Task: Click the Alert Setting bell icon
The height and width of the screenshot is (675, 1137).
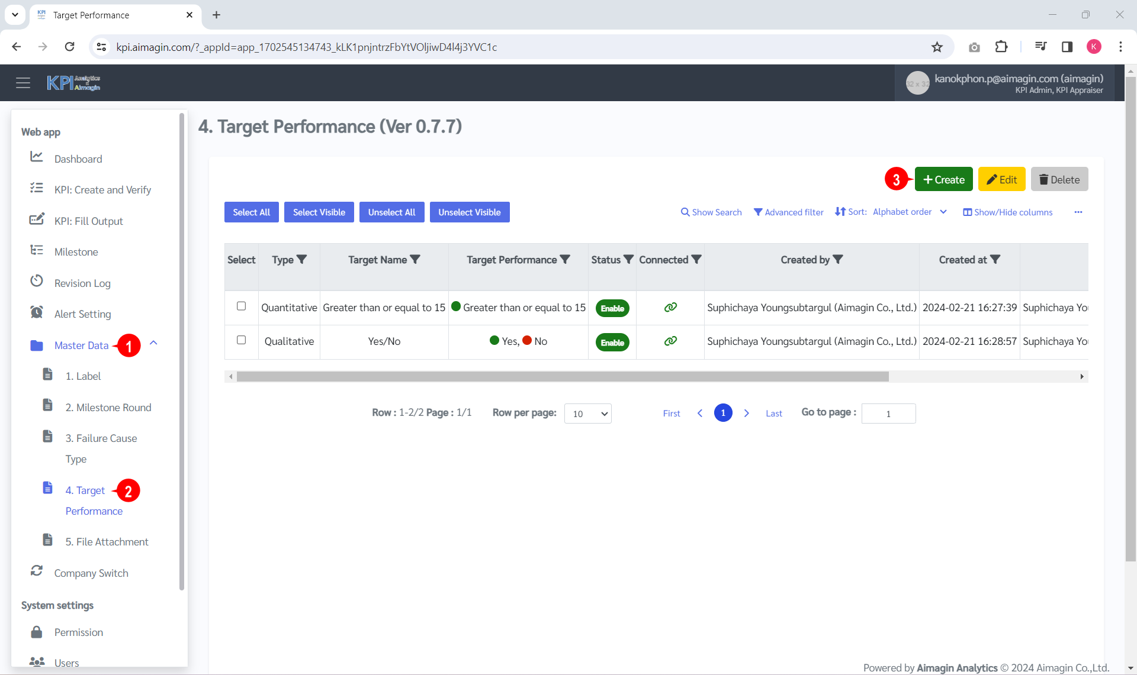Action: coord(37,312)
